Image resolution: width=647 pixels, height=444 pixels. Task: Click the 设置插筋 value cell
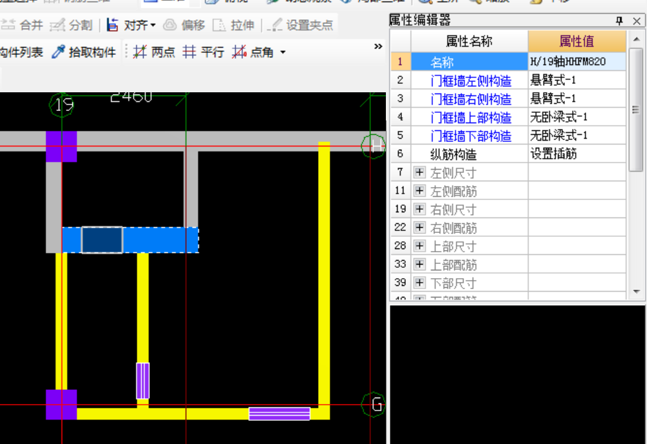577,154
